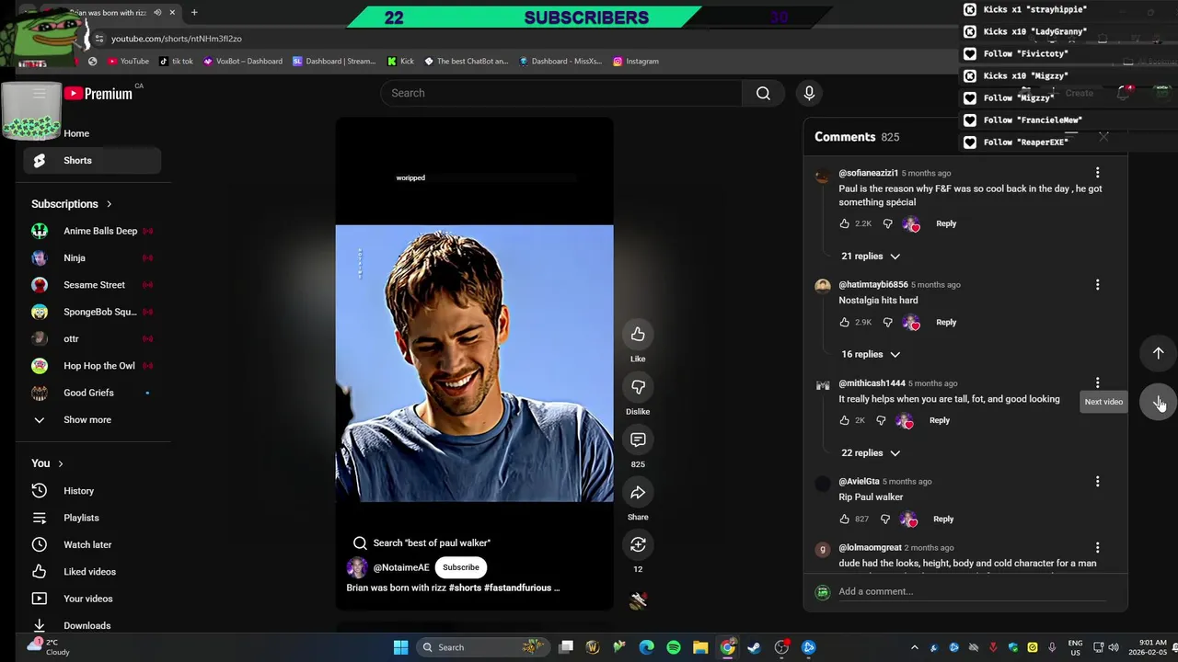Go to the previous video arrow
Viewport: 1178px width, 662px height.
tap(1158, 353)
